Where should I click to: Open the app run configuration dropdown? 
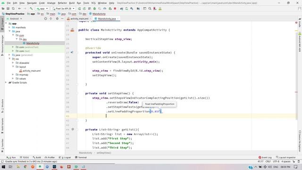point(42,8)
